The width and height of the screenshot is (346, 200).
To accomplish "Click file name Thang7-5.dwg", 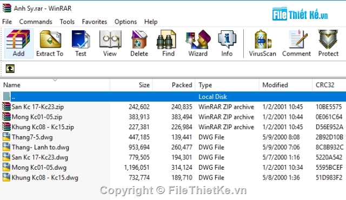I will tap(32, 137).
